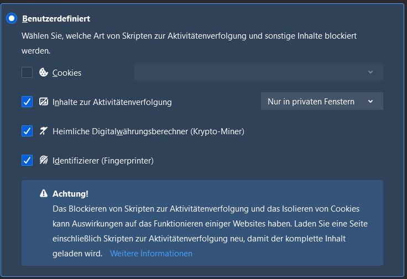The height and width of the screenshot is (279, 407).
Task: Click chevron of the tracking content dropdown
Action: (371, 102)
